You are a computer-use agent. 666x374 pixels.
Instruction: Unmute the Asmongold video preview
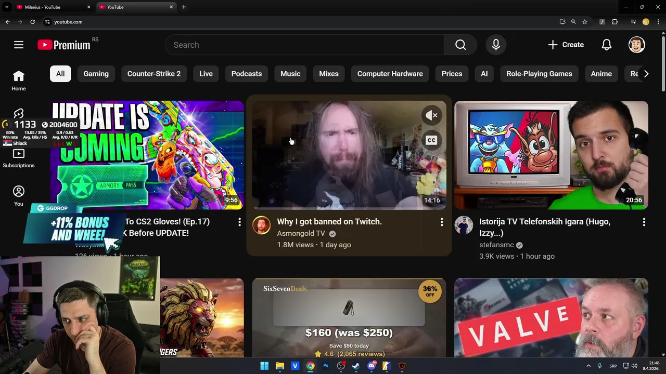[x=431, y=115]
